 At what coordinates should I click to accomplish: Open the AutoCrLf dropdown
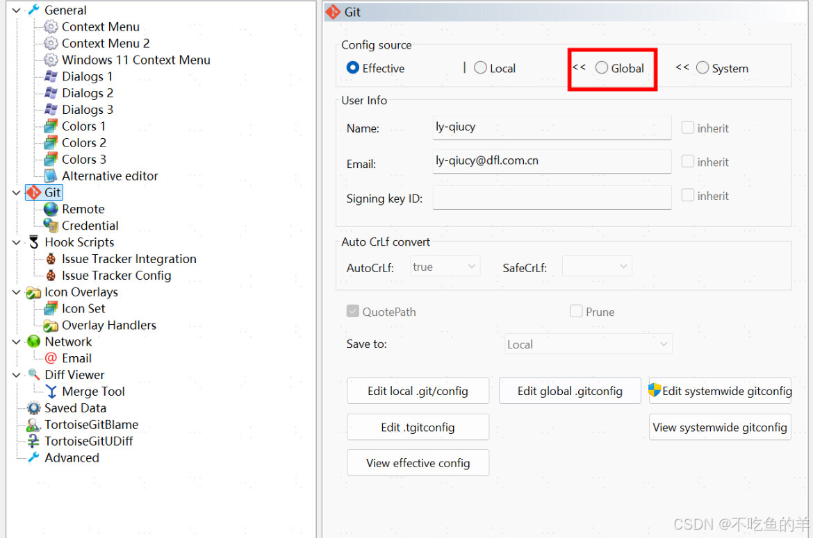(445, 267)
